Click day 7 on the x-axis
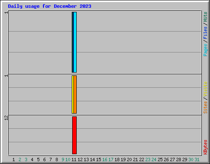The height and width of the screenshot is (164, 210). [x=50, y=159]
